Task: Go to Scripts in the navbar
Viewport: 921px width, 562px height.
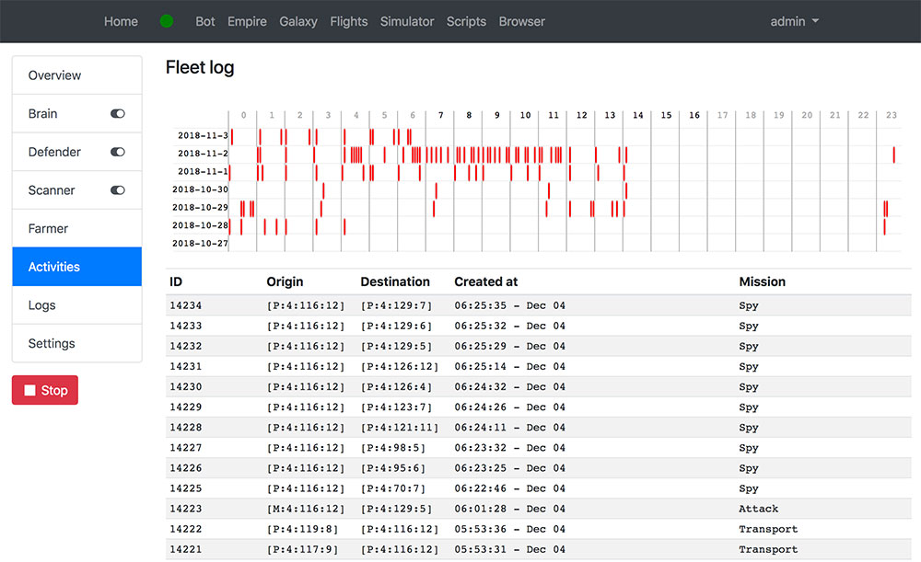Action: [466, 21]
